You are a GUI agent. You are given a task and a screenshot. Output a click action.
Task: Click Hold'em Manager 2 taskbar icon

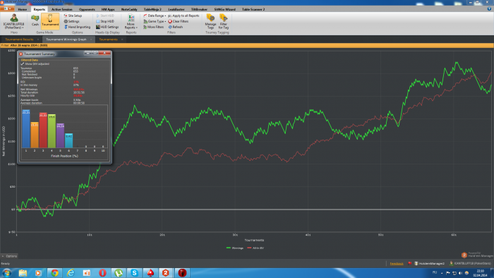(166, 272)
